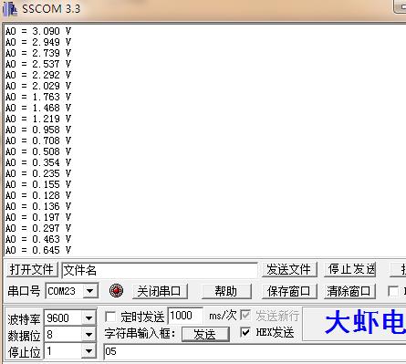Click the line A0 = 0.645 V

[38, 250]
